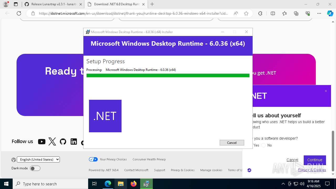Screen dimensions: 336x189
Task: Click Continue in the survey popup
Action: (315, 160)
